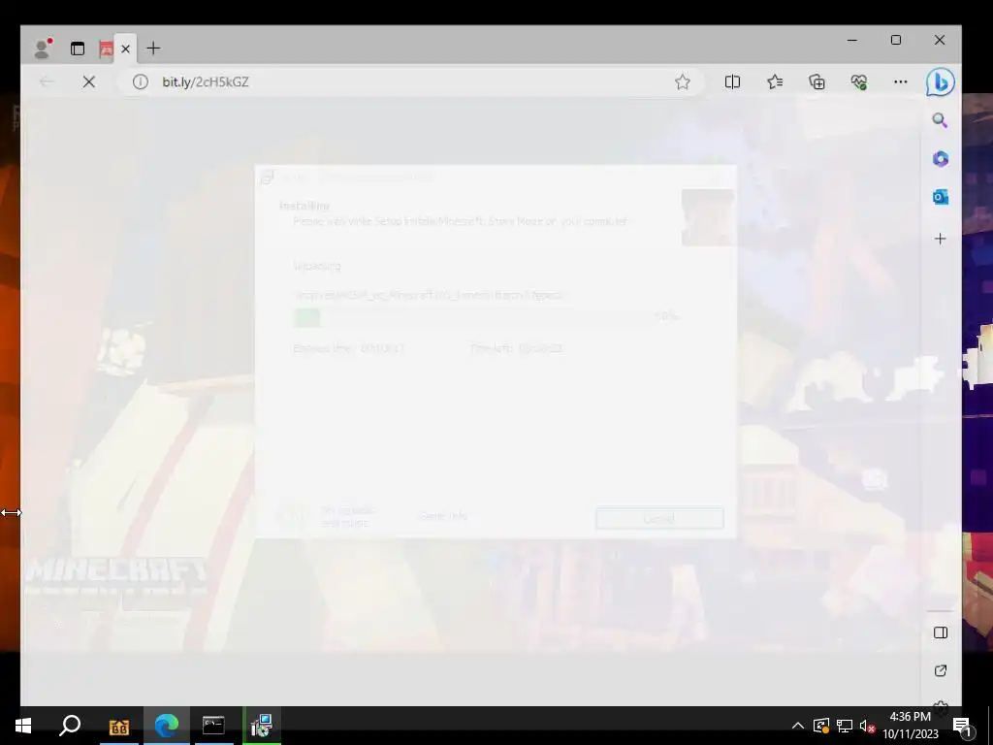Add this page to favorites star
Screen dimensions: 993x745
click(x=682, y=81)
